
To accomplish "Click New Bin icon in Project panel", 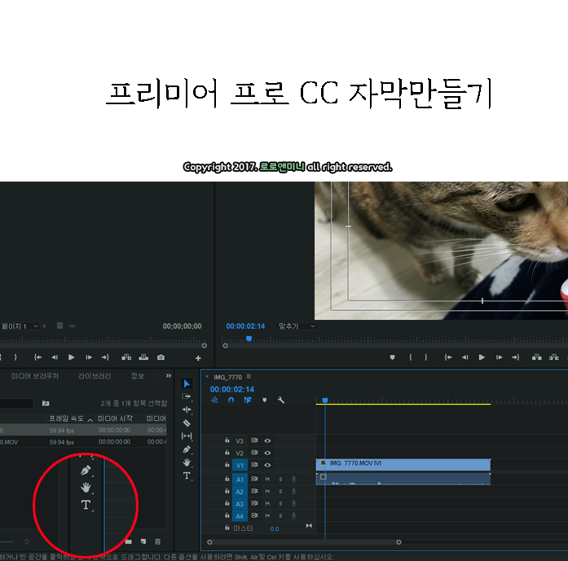I will 129,541.
